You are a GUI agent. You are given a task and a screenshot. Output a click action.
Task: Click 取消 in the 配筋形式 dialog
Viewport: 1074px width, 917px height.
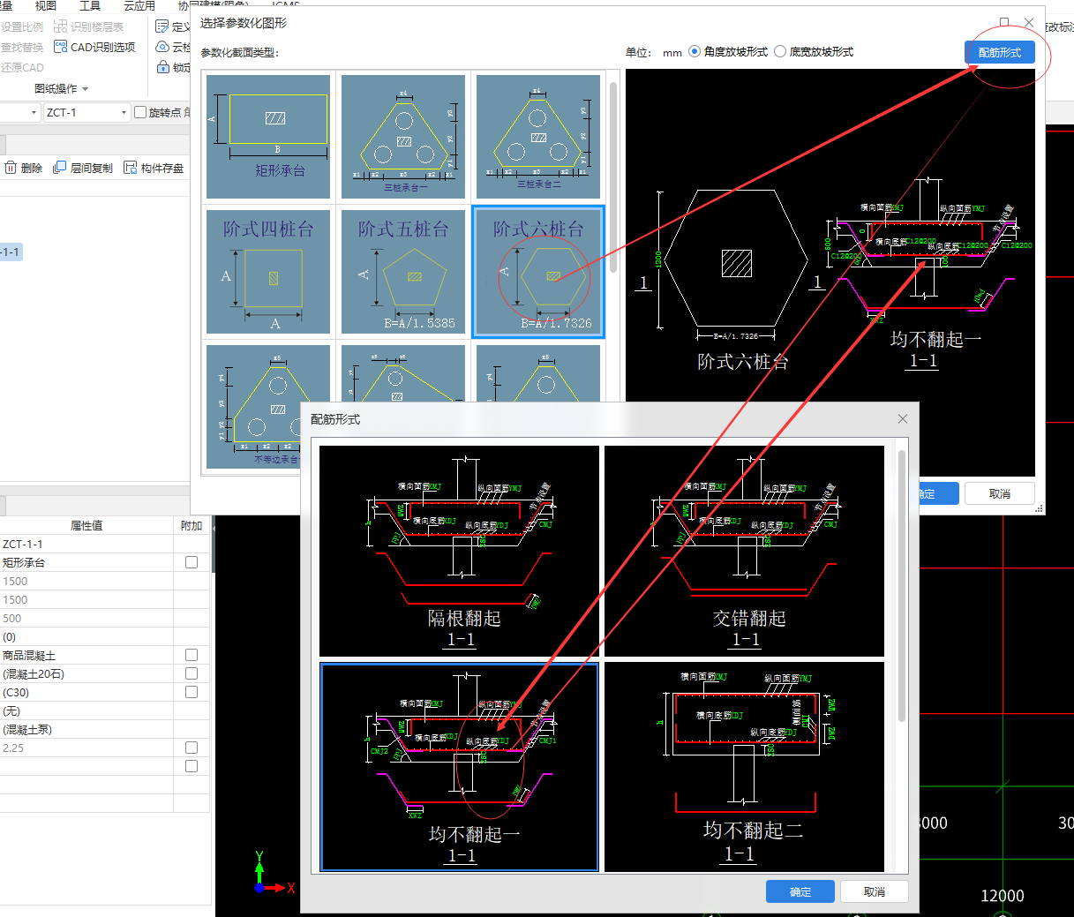pyautogui.click(x=874, y=891)
